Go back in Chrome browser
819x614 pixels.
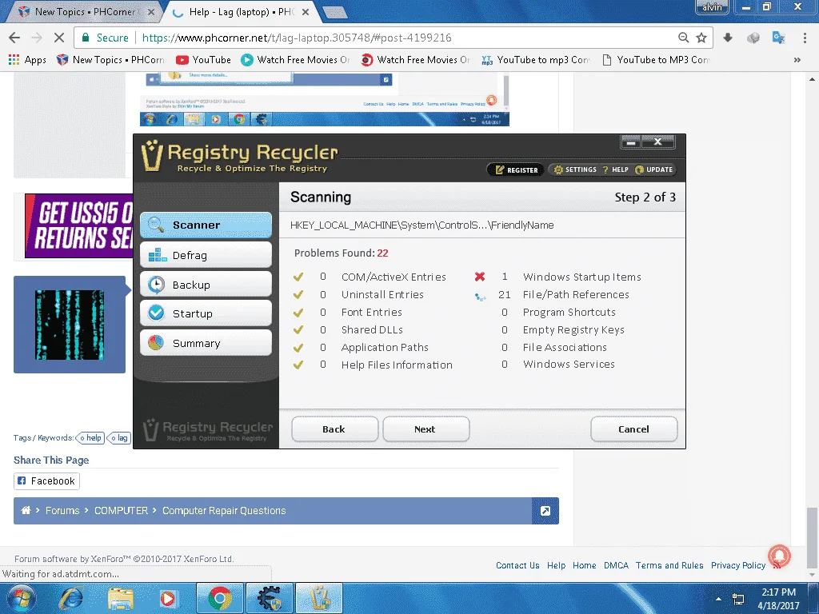pos(14,38)
